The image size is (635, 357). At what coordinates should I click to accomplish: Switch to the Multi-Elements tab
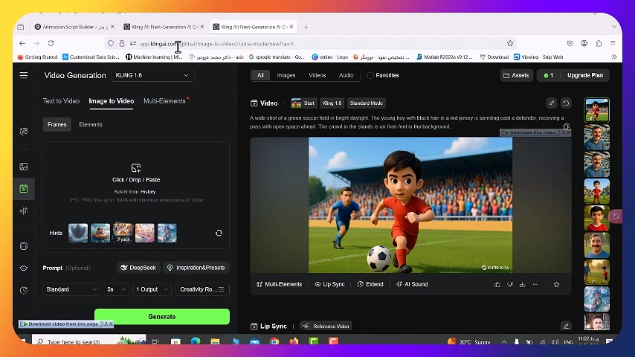tap(164, 101)
